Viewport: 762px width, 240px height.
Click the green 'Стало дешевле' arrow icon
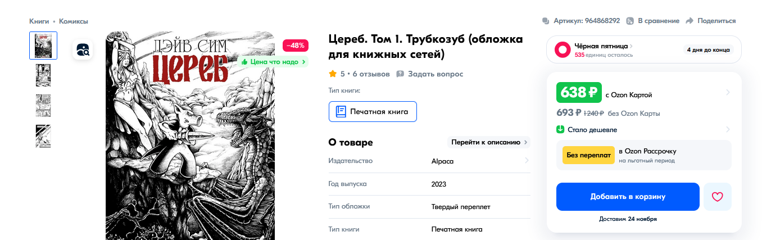pos(560,130)
